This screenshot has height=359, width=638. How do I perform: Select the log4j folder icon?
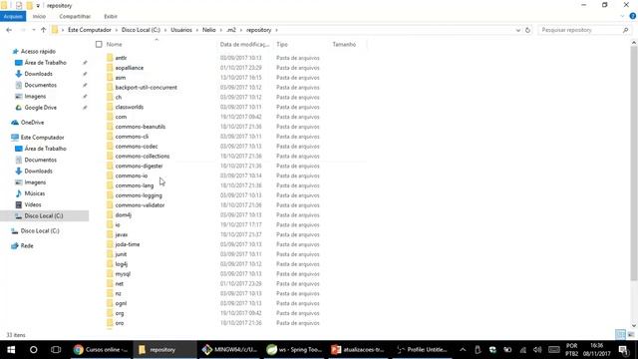click(110, 264)
